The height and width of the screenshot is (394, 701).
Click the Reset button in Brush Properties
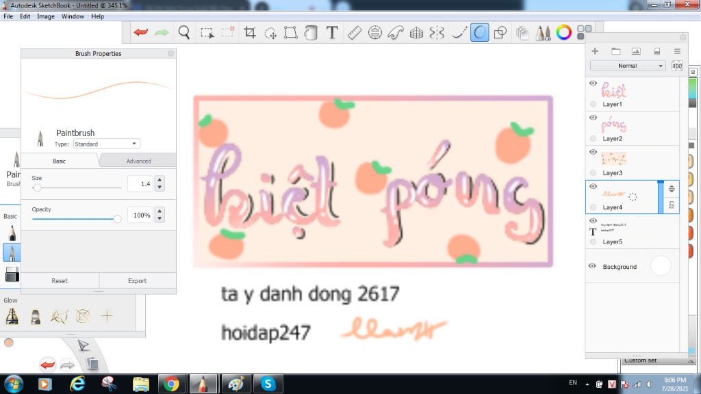[x=60, y=280]
